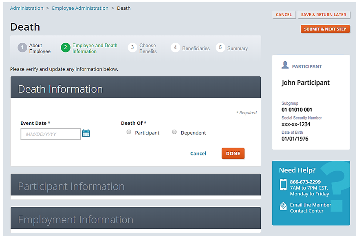Image resolution: width=359 pixels, height=239 pixels.
Task: Select the Participant radio button
Action: [x=129, y=132]
